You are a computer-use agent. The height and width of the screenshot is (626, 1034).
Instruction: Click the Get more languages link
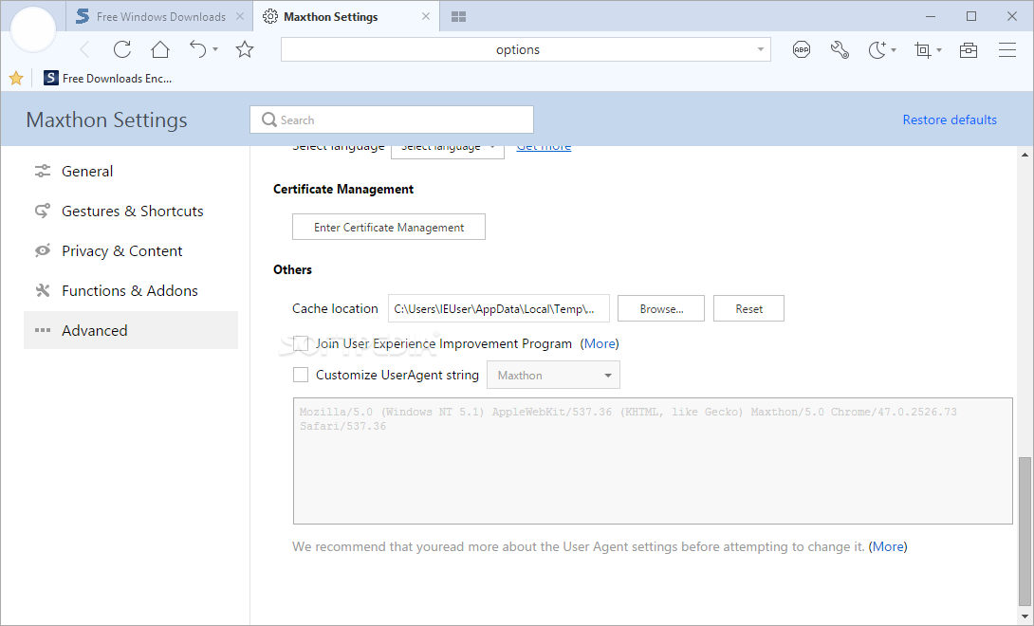tap(544, 149)
